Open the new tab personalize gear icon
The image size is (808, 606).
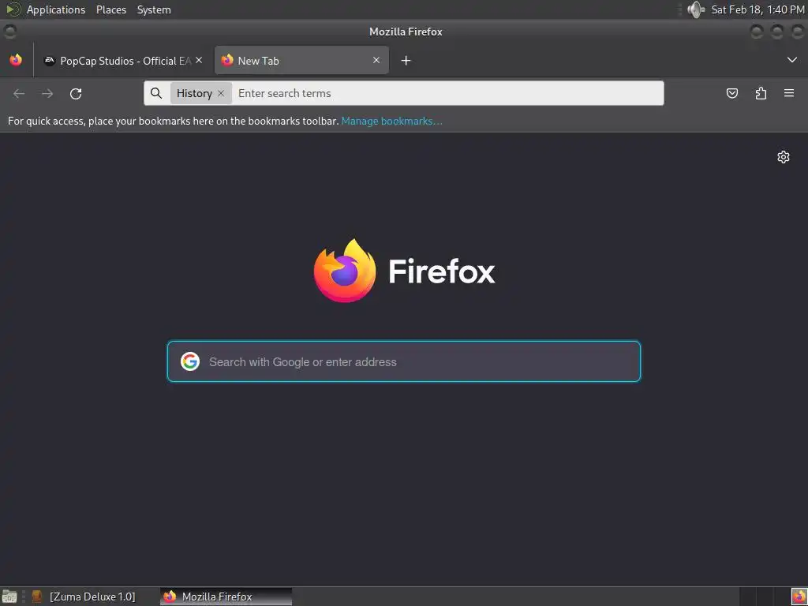(784, 157)
